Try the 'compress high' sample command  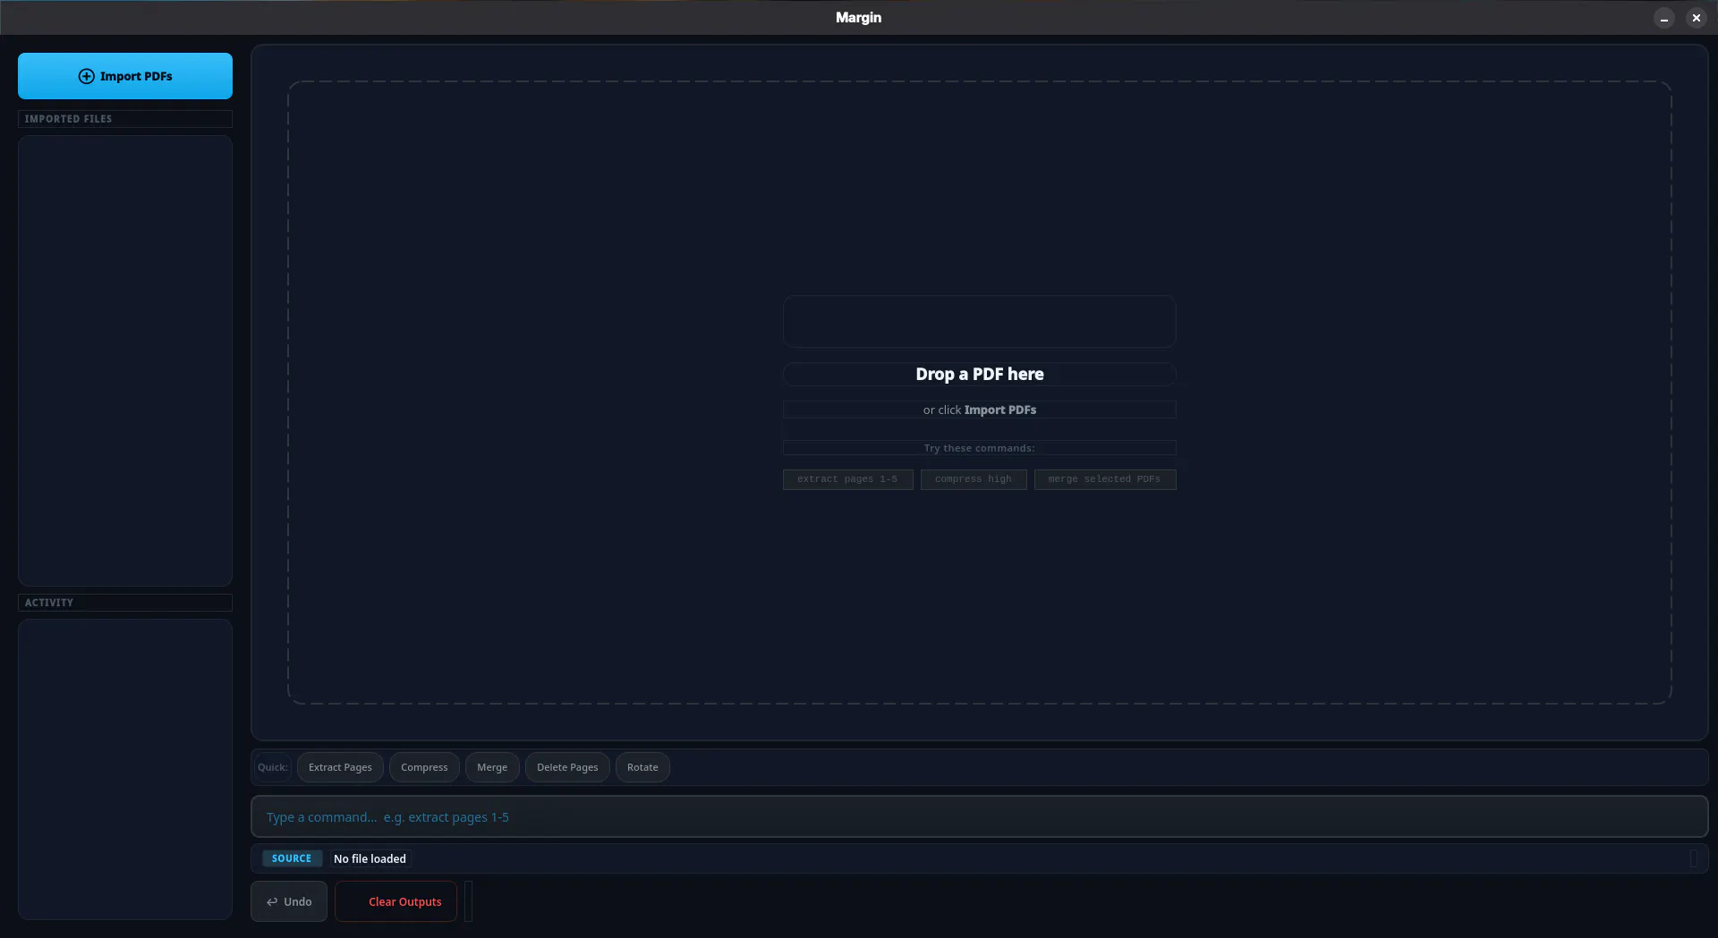click(x=974, y=479)
